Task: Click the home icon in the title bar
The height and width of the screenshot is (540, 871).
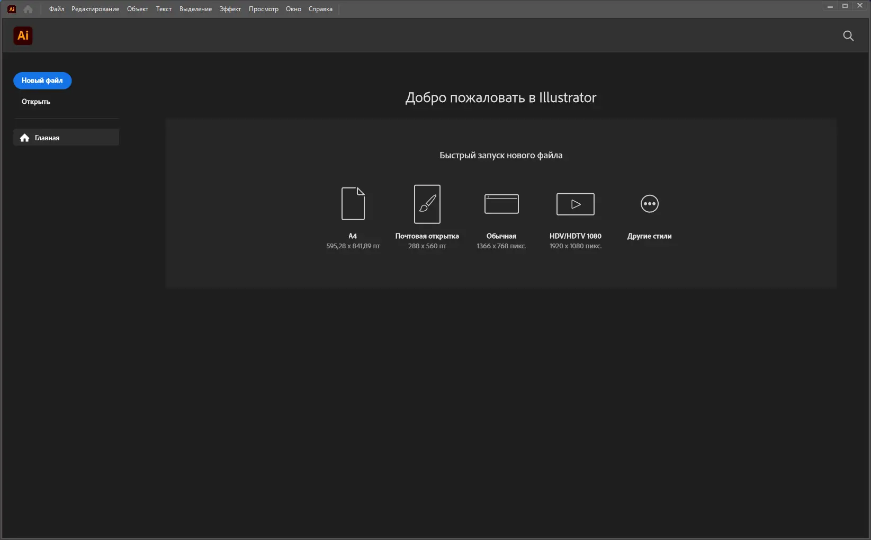Action: pos(28,8)
